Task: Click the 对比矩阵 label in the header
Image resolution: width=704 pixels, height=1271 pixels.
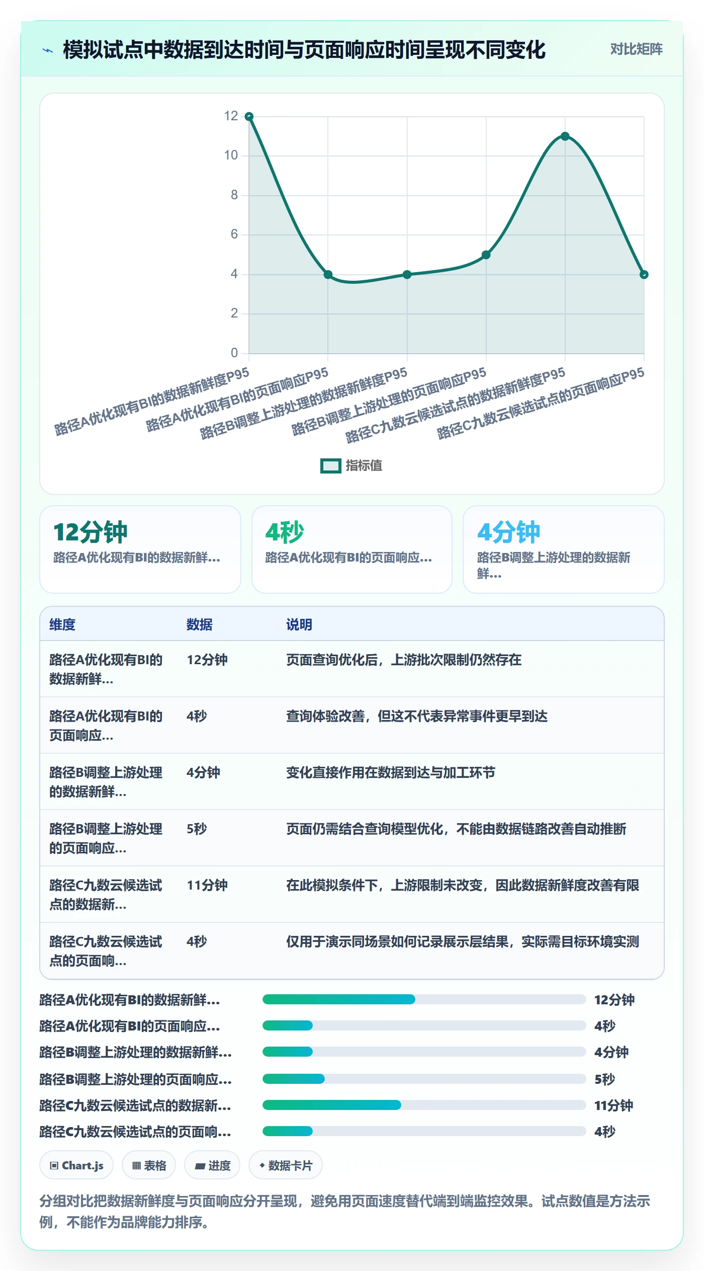Action: [x=636, y=49]
